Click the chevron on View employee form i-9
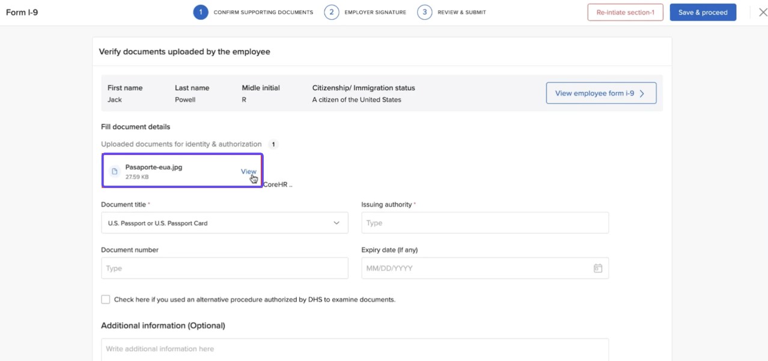Screen dimensions: 768x361 [x=642, y=94]
